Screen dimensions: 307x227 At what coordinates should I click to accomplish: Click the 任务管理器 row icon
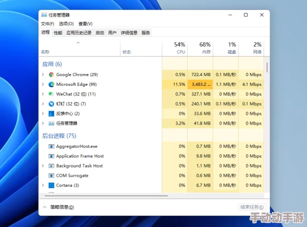click(x=51, y=124)
